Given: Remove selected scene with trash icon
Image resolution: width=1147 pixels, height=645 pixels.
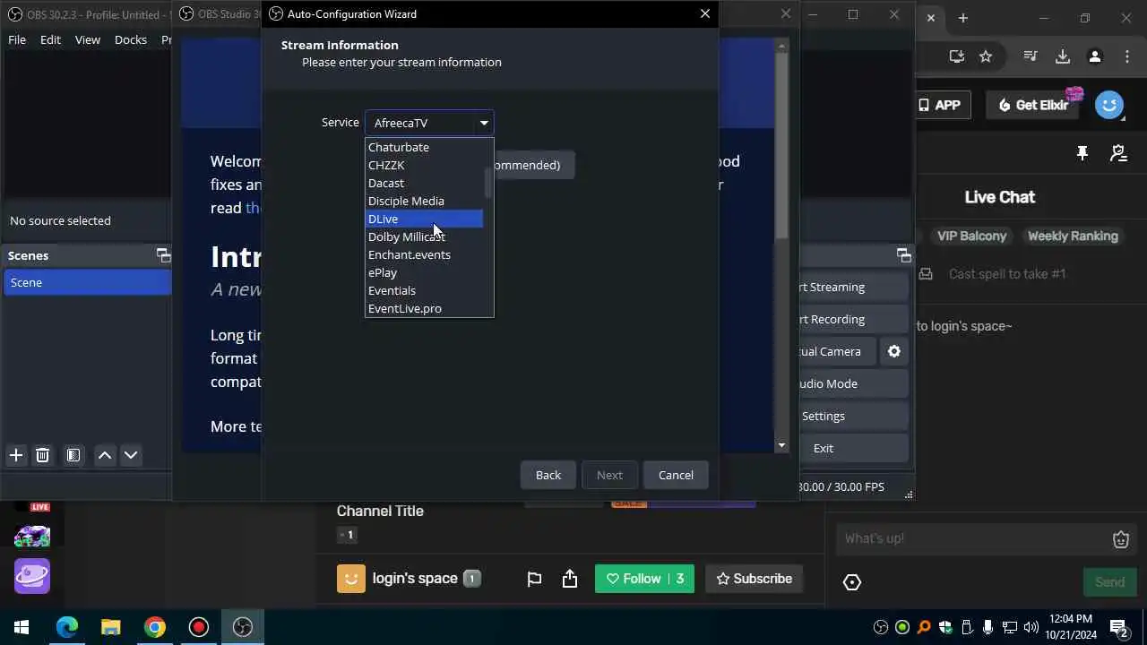Looking at the screenshot, I should (42, 455).
